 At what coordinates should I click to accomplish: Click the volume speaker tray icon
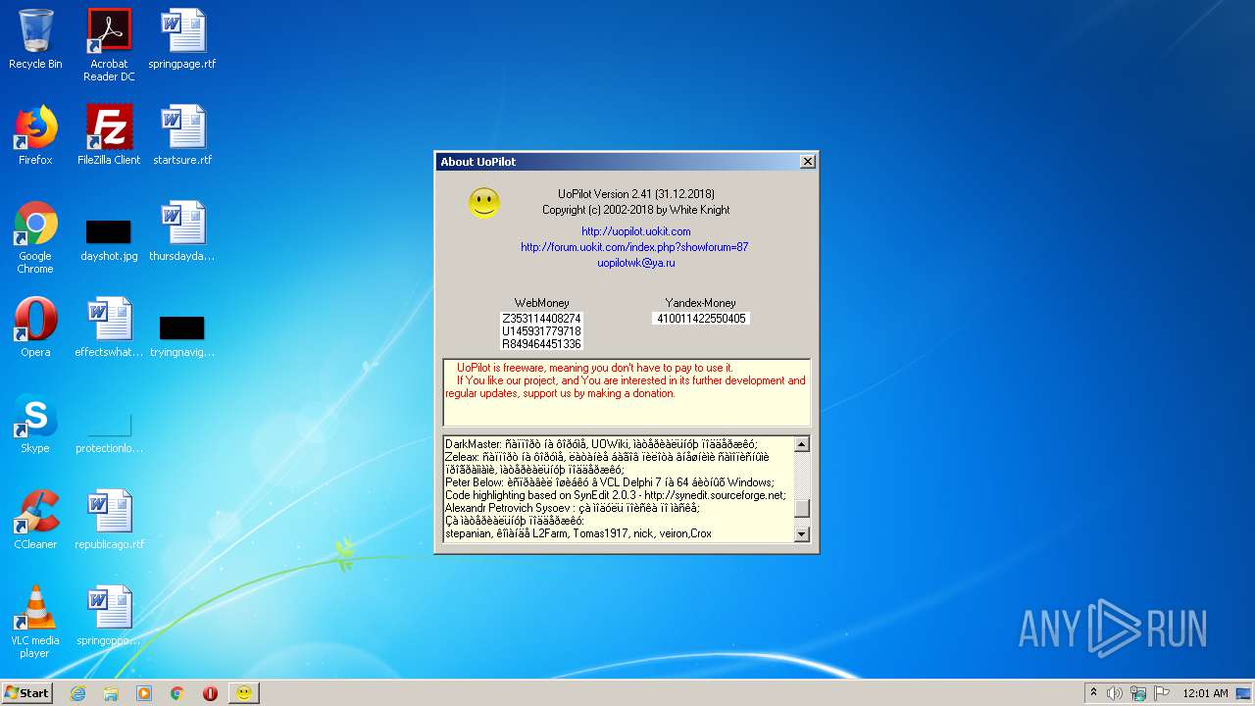[1115, 693]
